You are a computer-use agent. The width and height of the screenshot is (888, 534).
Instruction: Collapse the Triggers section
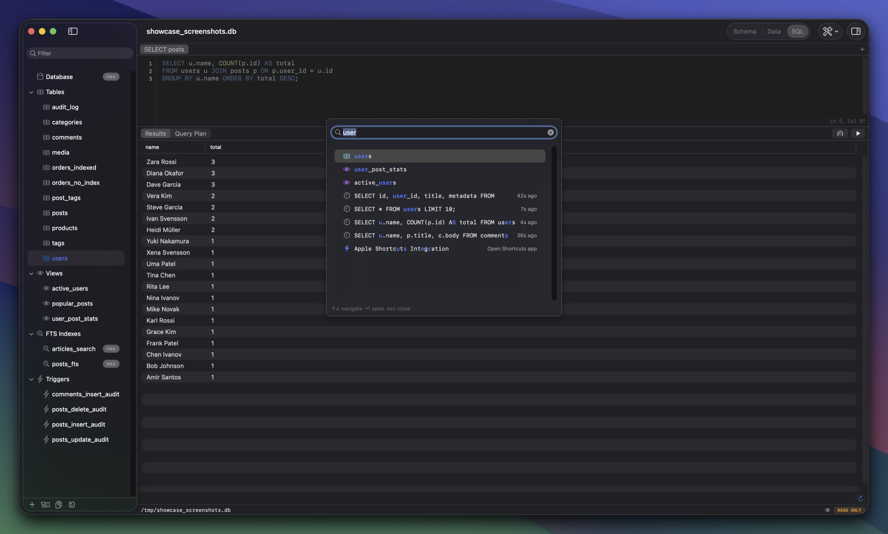[x=31, y=379]
